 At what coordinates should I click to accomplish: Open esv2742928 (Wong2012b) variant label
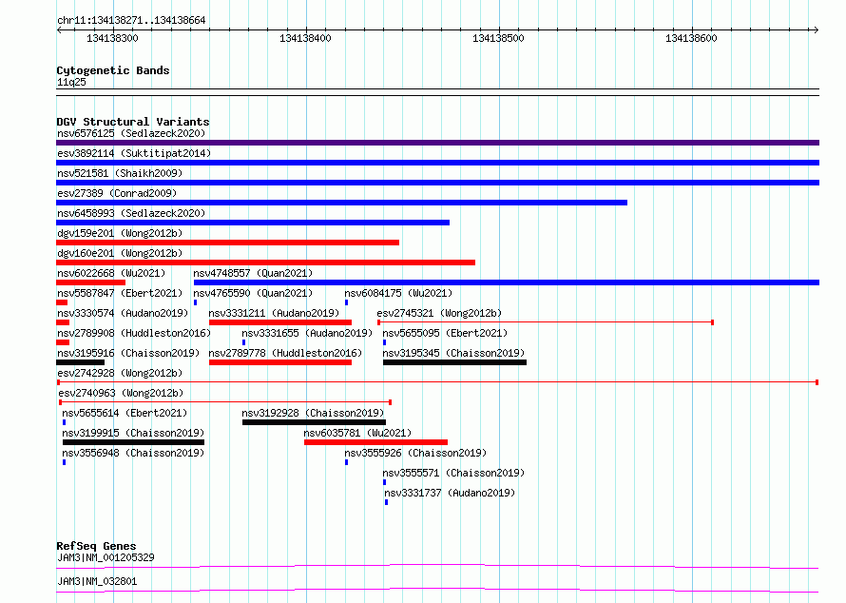click(120, 373)
